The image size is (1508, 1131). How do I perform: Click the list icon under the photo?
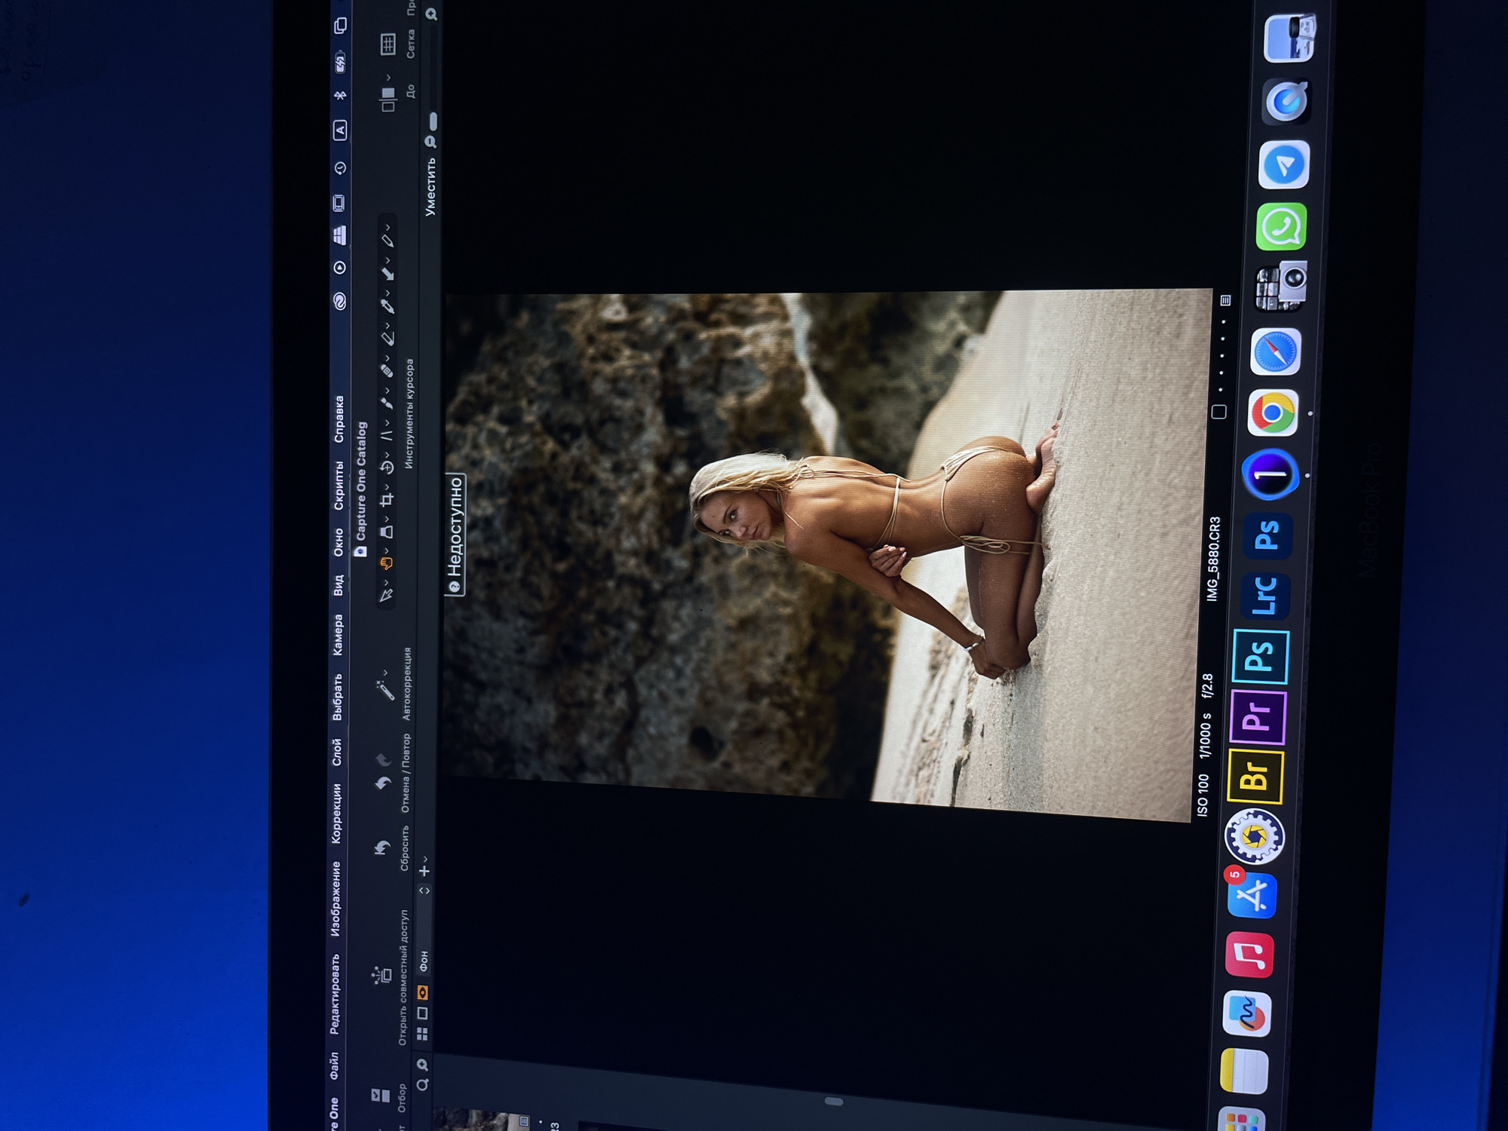[x=1225, y=300]
